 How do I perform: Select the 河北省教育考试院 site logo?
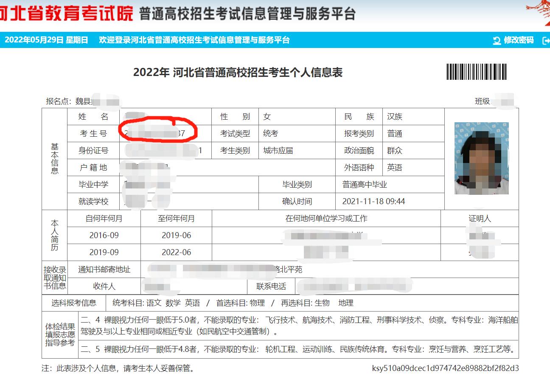tap(64, 13)
